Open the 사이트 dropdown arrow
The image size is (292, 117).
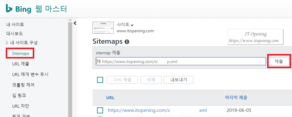(132, 25)
